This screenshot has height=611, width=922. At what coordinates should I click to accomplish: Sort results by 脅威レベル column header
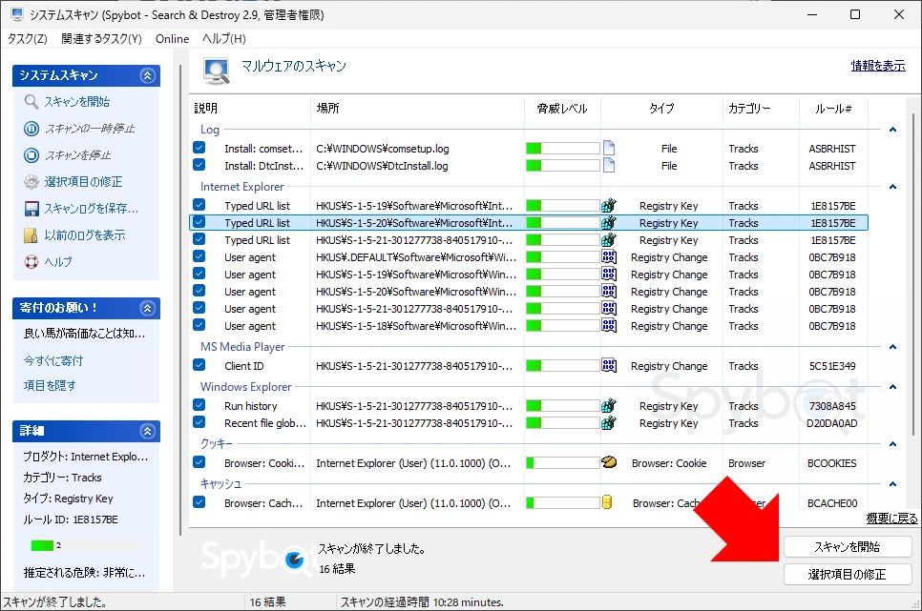562,108
